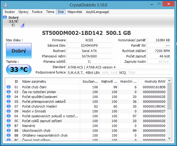Click the status orb of row 01 Počet chyb čtení
The image size is (177, 146).
click(9, 87)
